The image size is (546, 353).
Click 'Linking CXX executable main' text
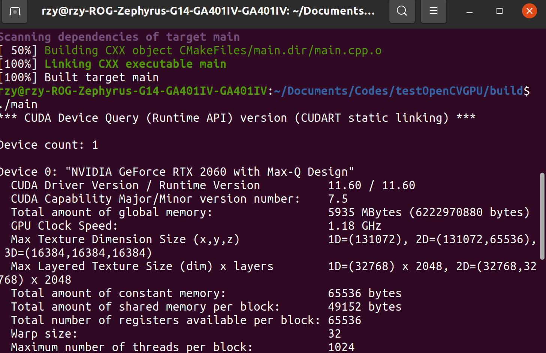[135, 64]
